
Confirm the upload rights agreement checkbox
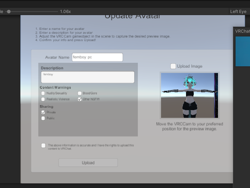[x=43, y=145]
